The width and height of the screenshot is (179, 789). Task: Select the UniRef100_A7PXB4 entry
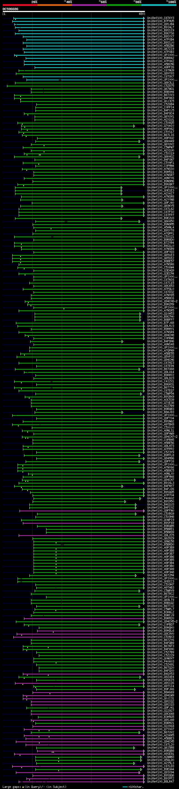(161, 39)
